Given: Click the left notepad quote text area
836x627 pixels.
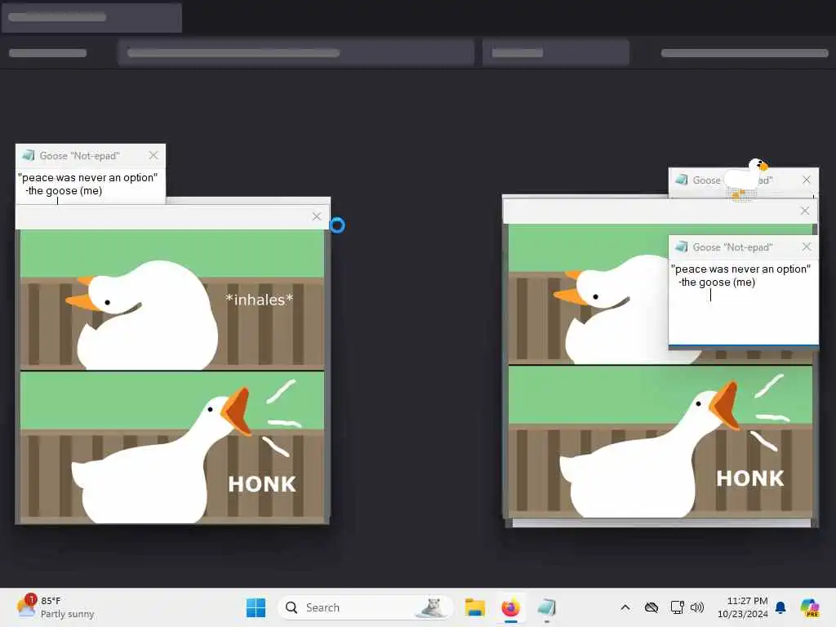Looking at the screenshot, I should coord(91,185).
